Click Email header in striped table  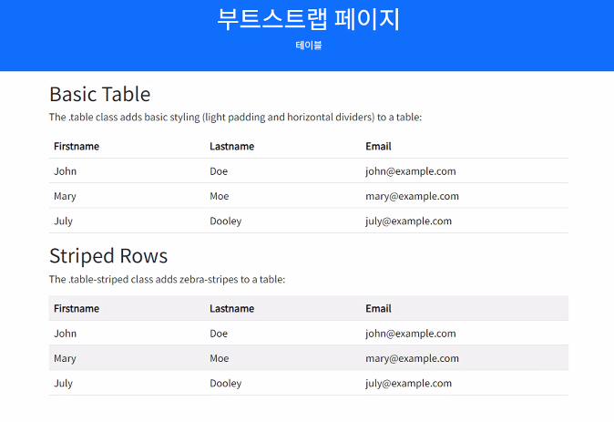[x=378, y=308]
